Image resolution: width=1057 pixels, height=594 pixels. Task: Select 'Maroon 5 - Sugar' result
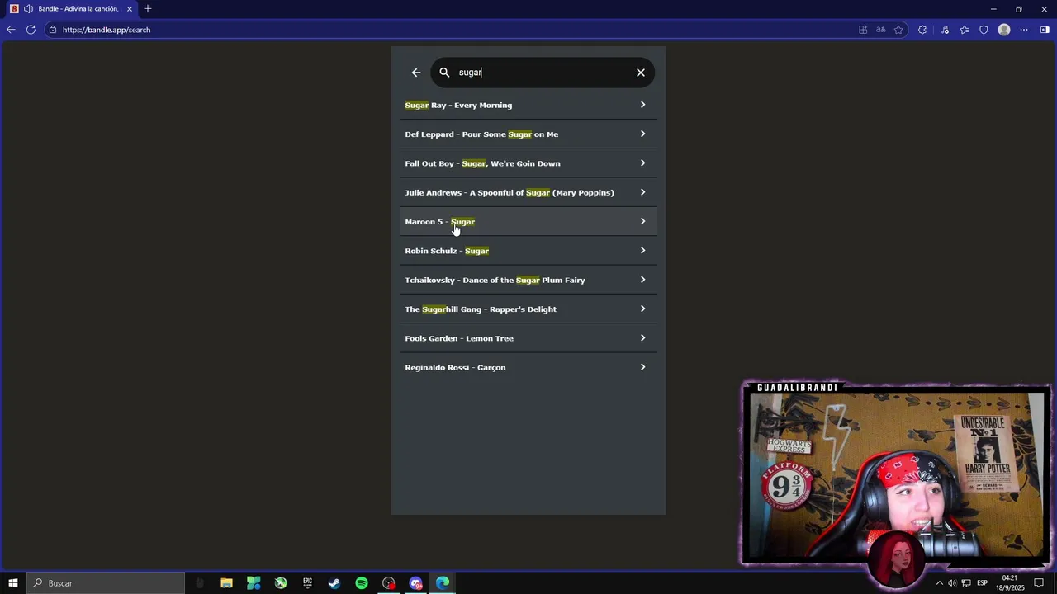(x=528, y=221)
